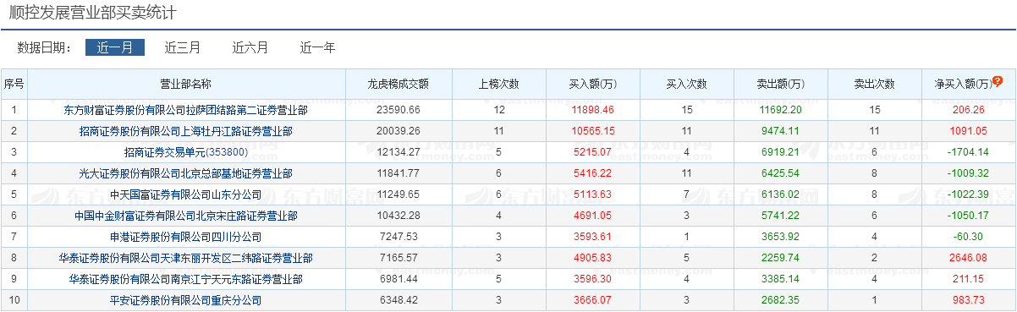
Task: Select the 近一月 date range tab
Action: coord(115,47)
